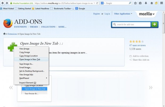This screenshot has width=165, height=107.
Task: Click the star rating for the add-on
Action: click(137, 42)
